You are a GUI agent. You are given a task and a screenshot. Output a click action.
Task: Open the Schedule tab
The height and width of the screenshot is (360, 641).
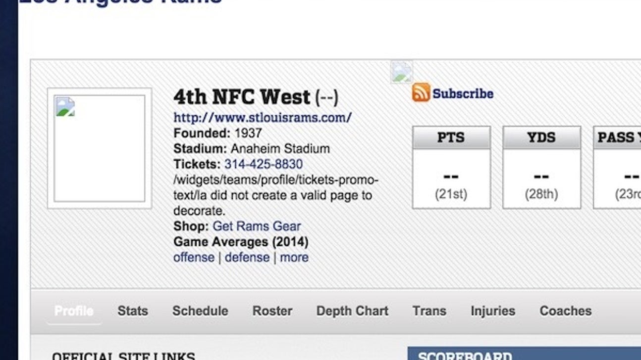pos(200,311)
